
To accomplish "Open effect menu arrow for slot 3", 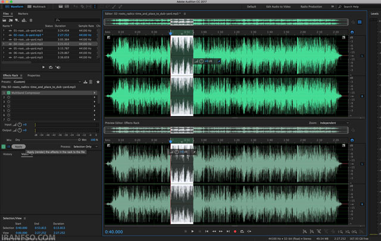I will coord(95,102).
